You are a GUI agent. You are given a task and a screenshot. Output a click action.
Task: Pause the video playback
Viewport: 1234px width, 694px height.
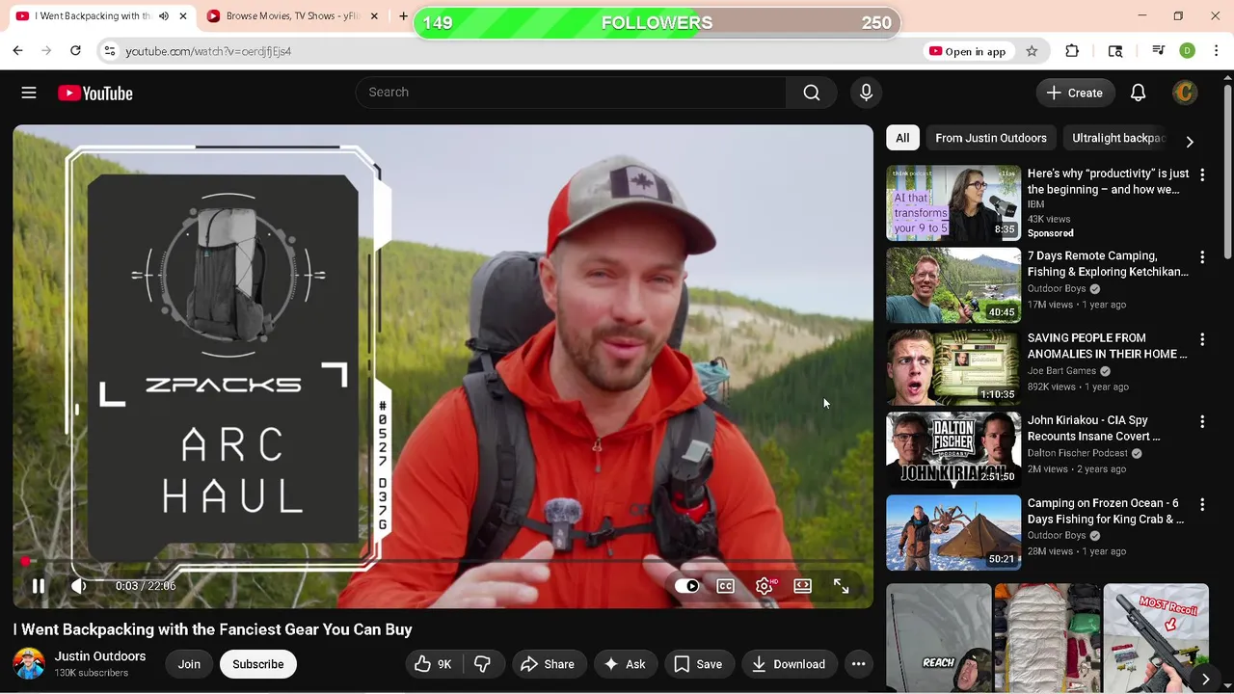[39, 586]
